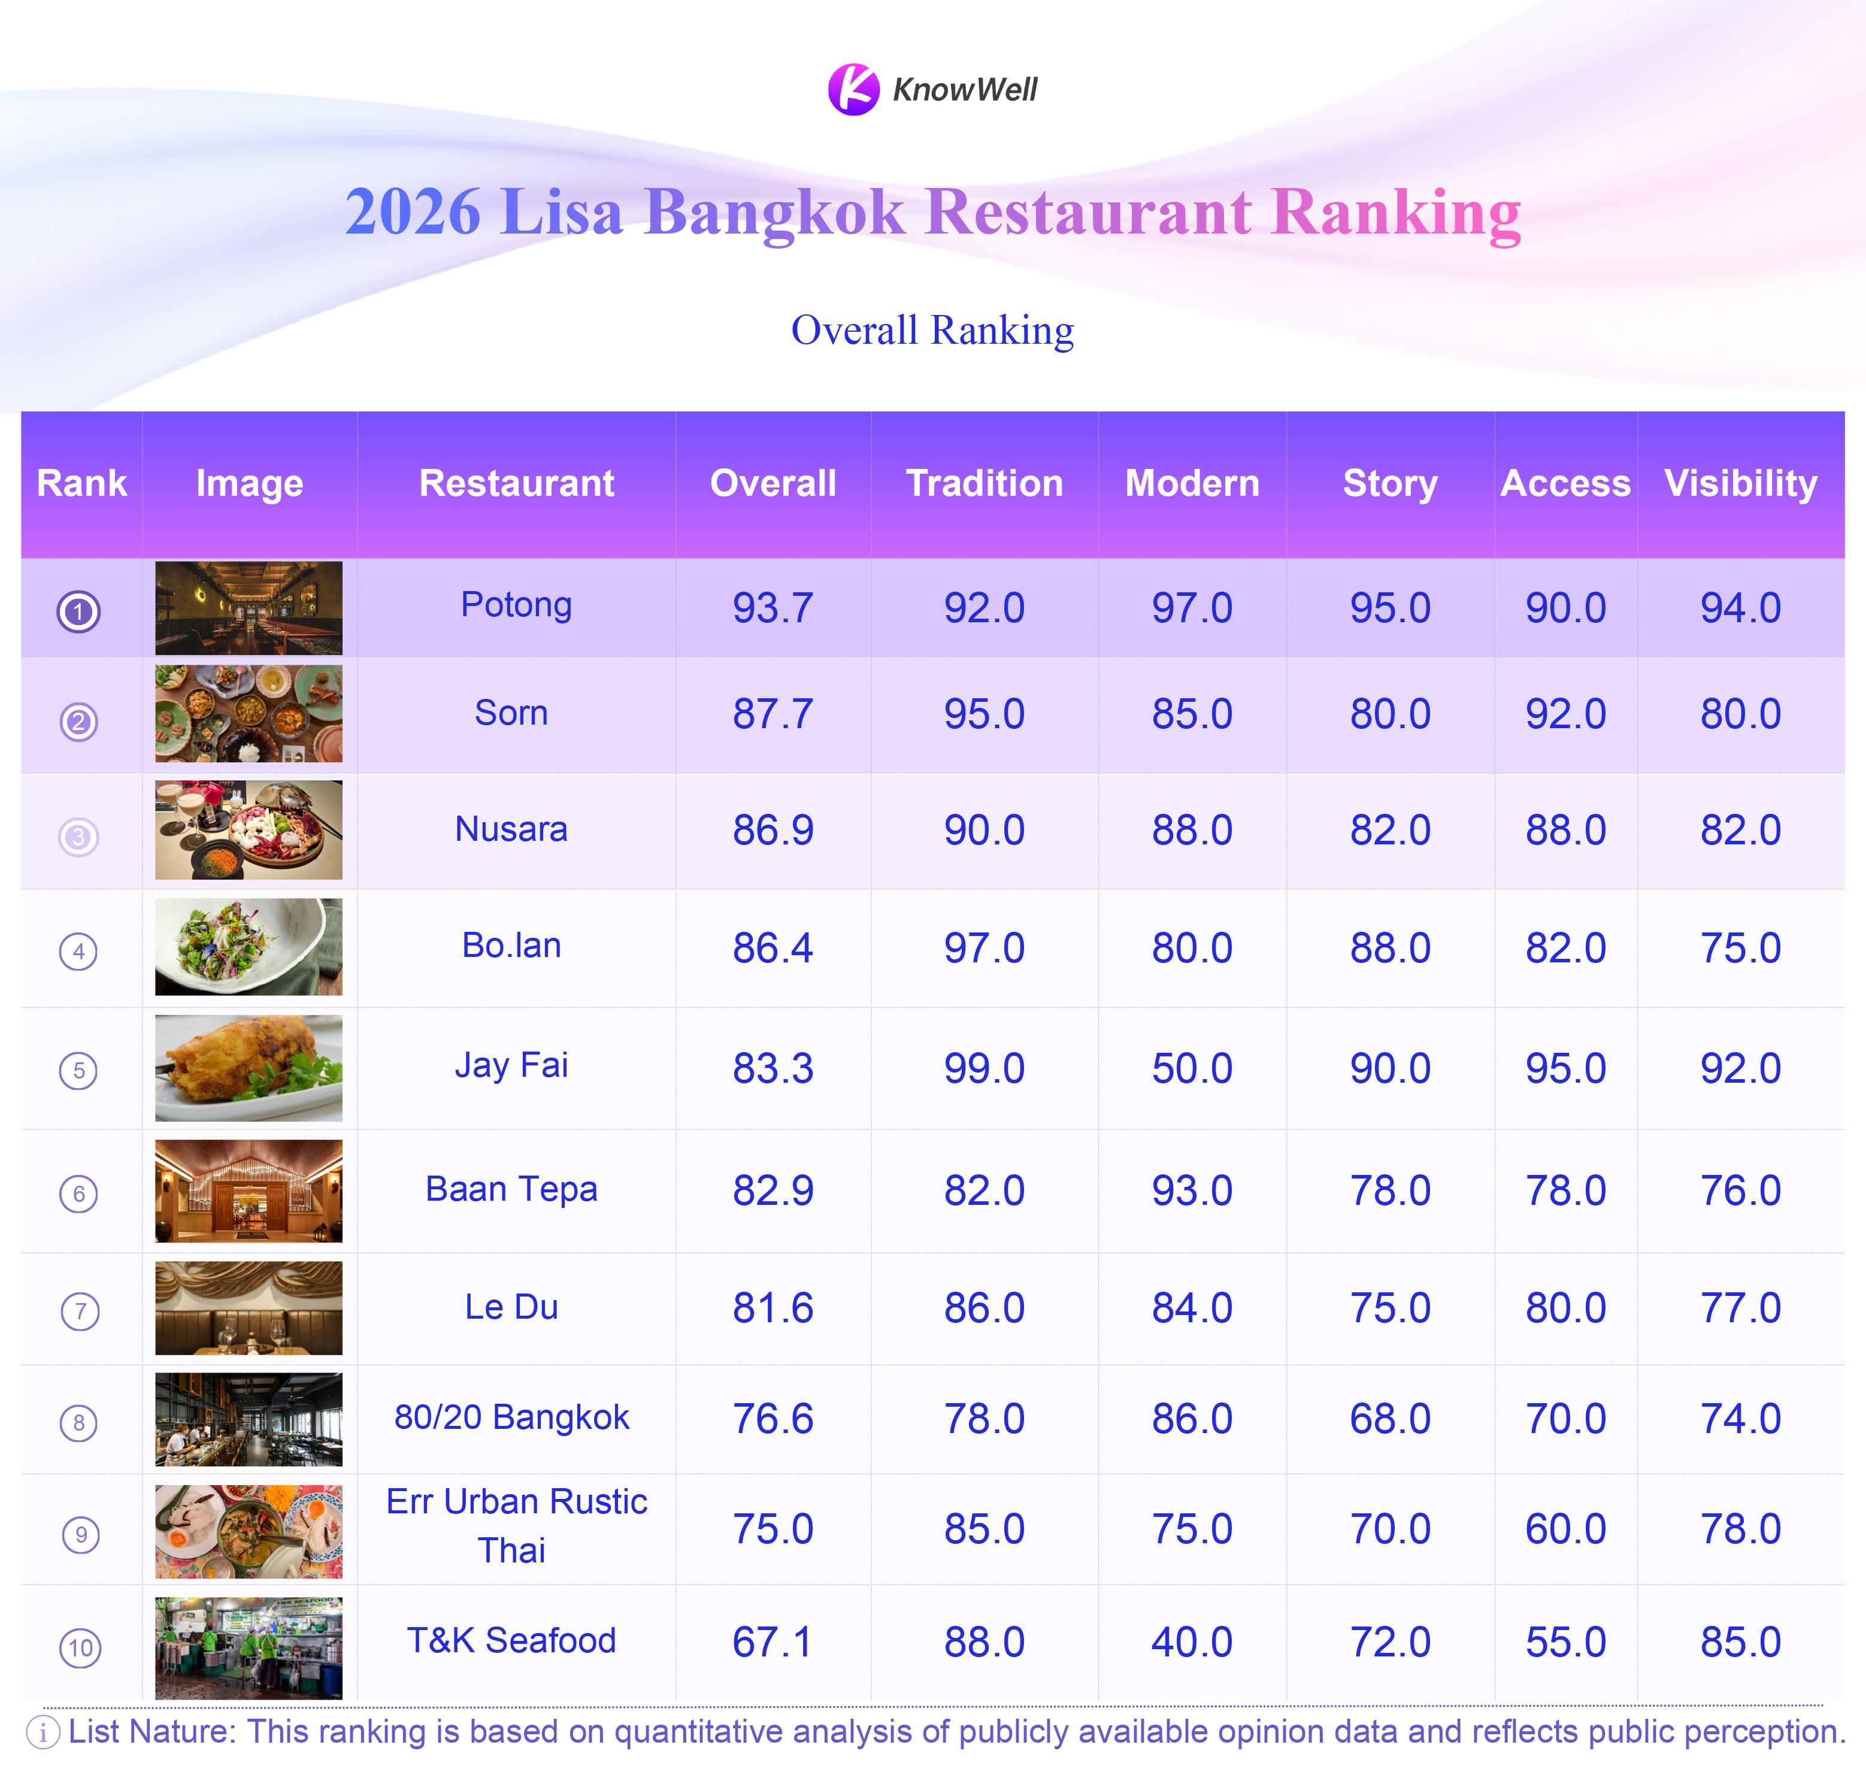Select the Baan Tepa restaurant name
The image size is (1866, 1778).
tap(512, 1191)
